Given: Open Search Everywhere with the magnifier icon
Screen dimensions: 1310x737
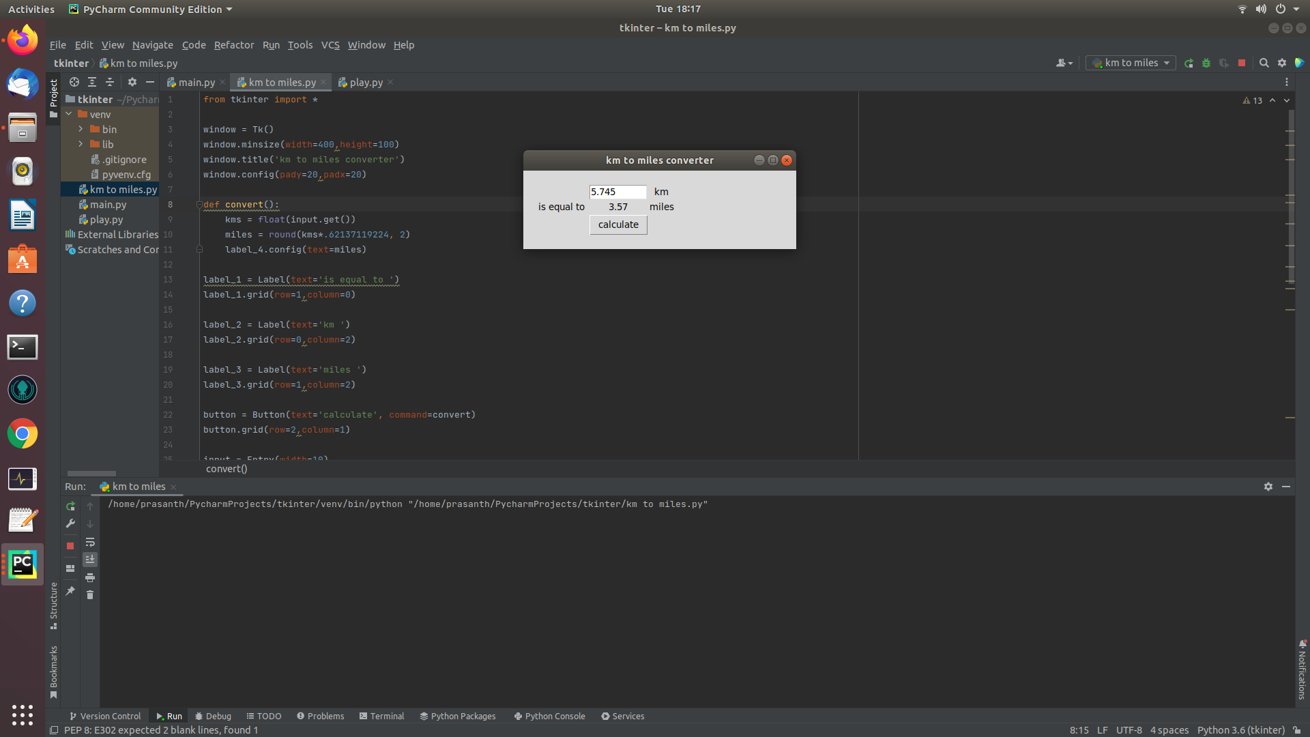Looking at the screenshot, I should [1264, 63].
